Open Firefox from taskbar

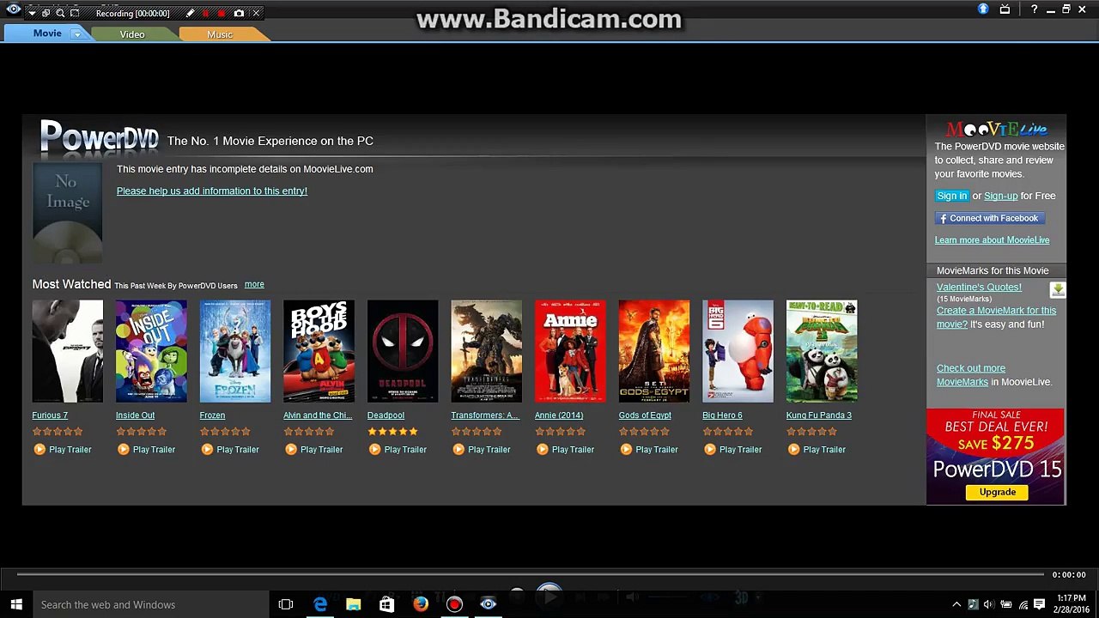421,604
